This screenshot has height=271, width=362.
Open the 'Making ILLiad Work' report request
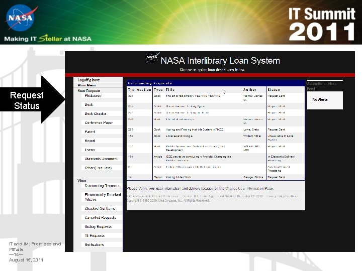(x=178, y=177)
